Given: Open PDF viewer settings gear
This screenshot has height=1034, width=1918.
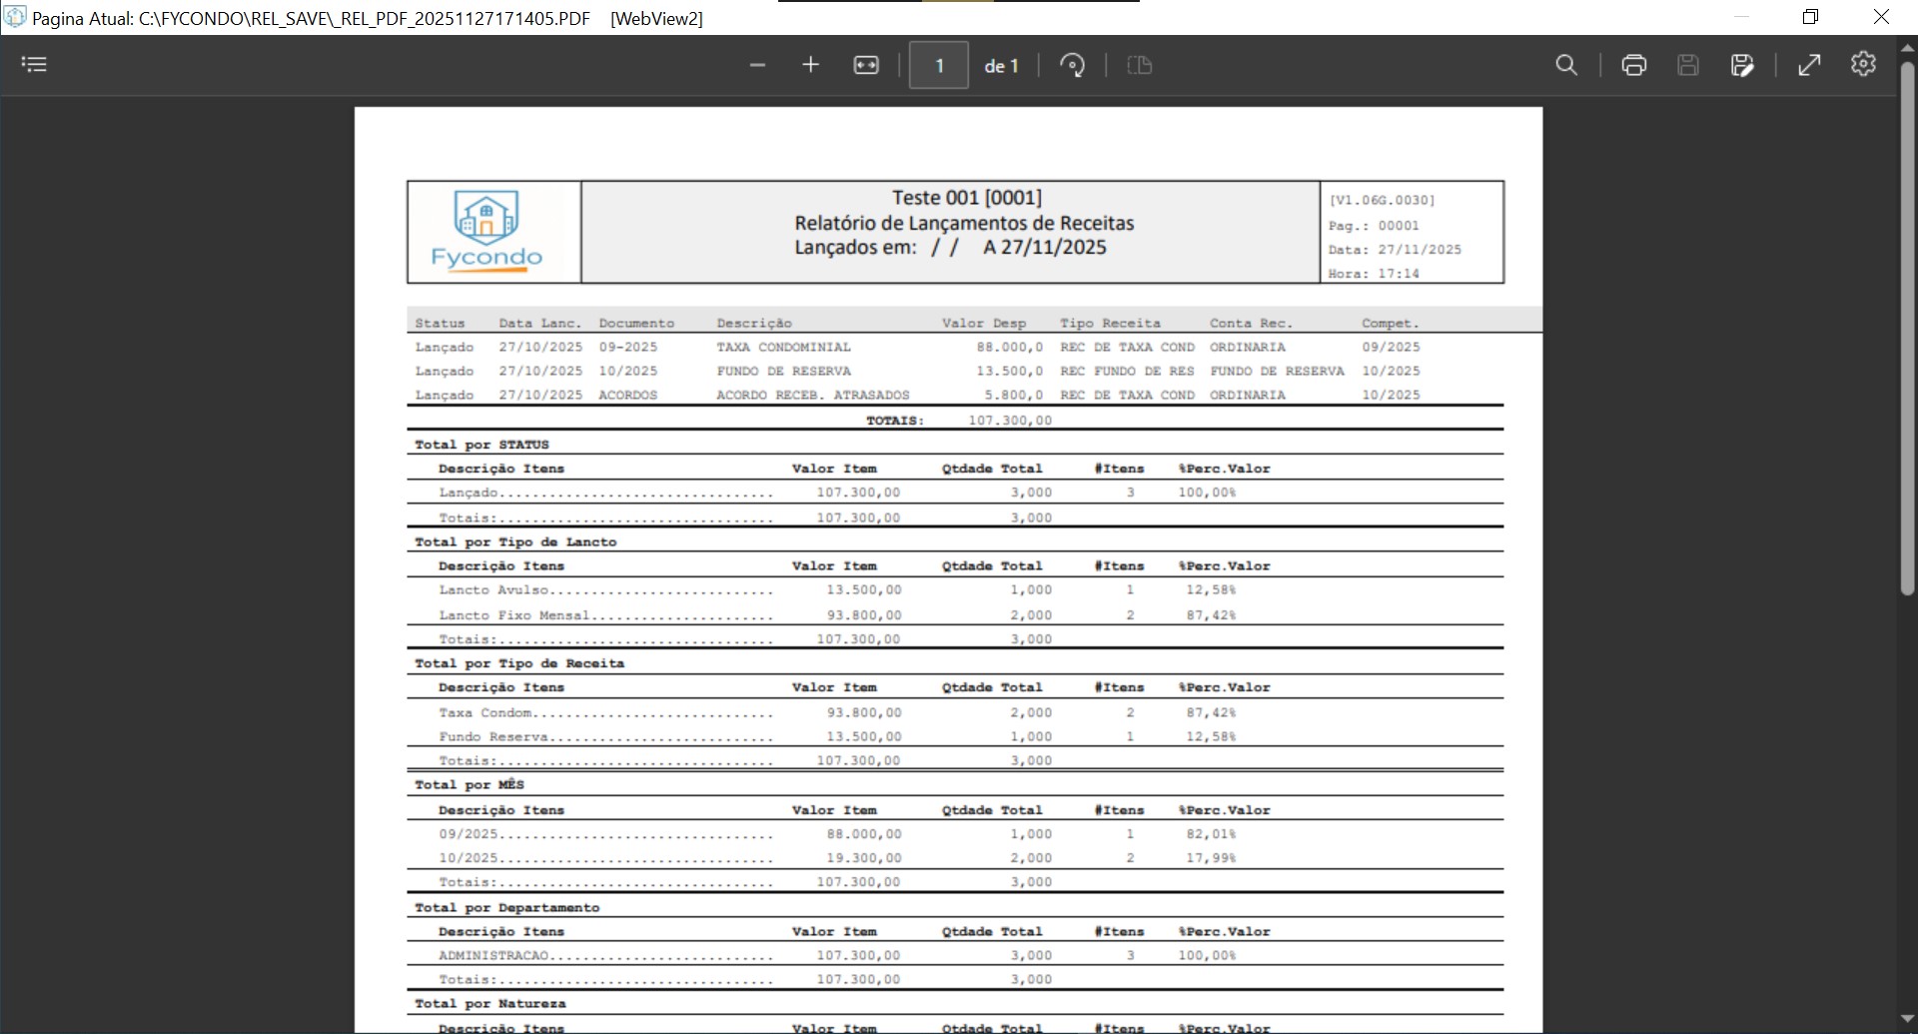Looking at the screenshot, I should pyautogui.click(x=1863, y=64).
